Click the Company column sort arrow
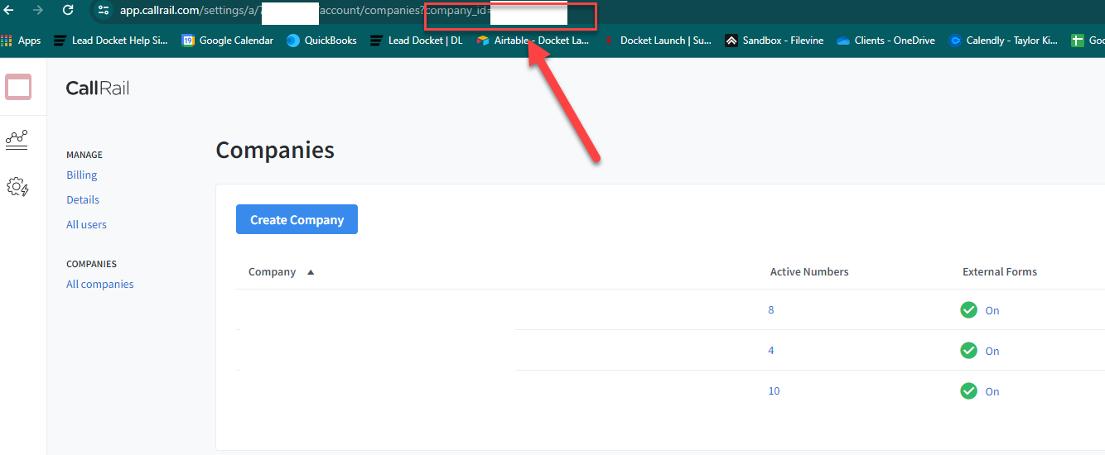1105x455 pixels. [311, 272]
